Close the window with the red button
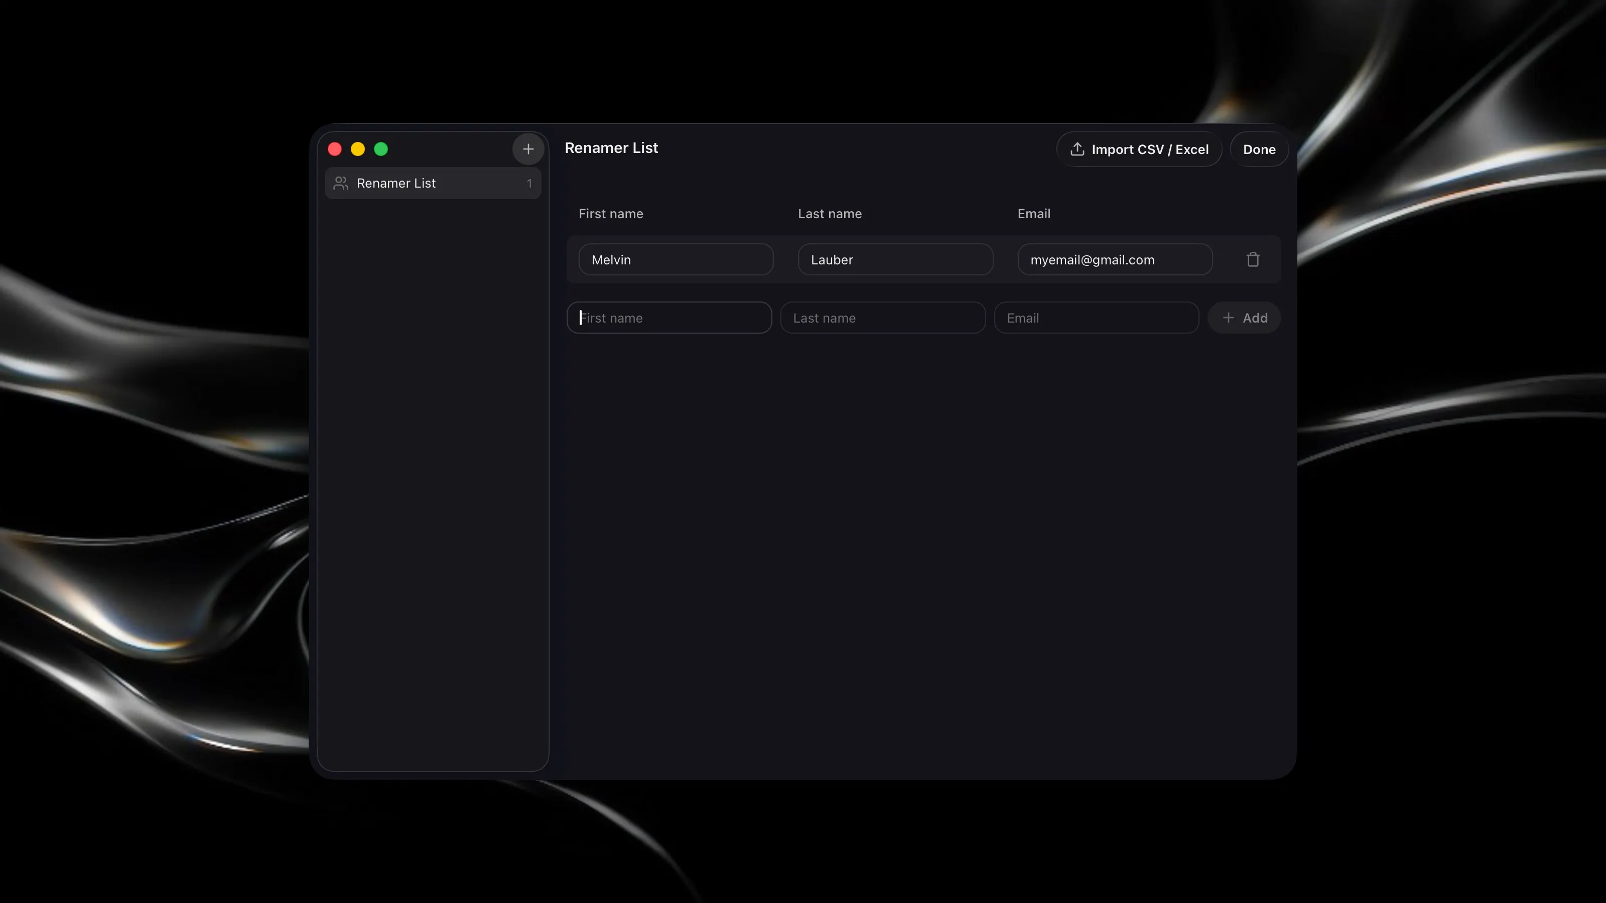Screen dimensions: 1606x903 [335, 149]
